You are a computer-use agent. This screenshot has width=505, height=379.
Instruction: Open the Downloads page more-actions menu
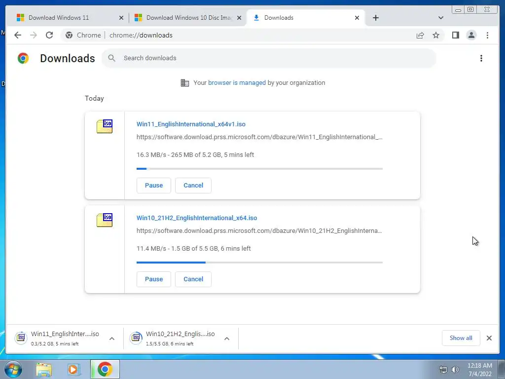click(481, 58)
